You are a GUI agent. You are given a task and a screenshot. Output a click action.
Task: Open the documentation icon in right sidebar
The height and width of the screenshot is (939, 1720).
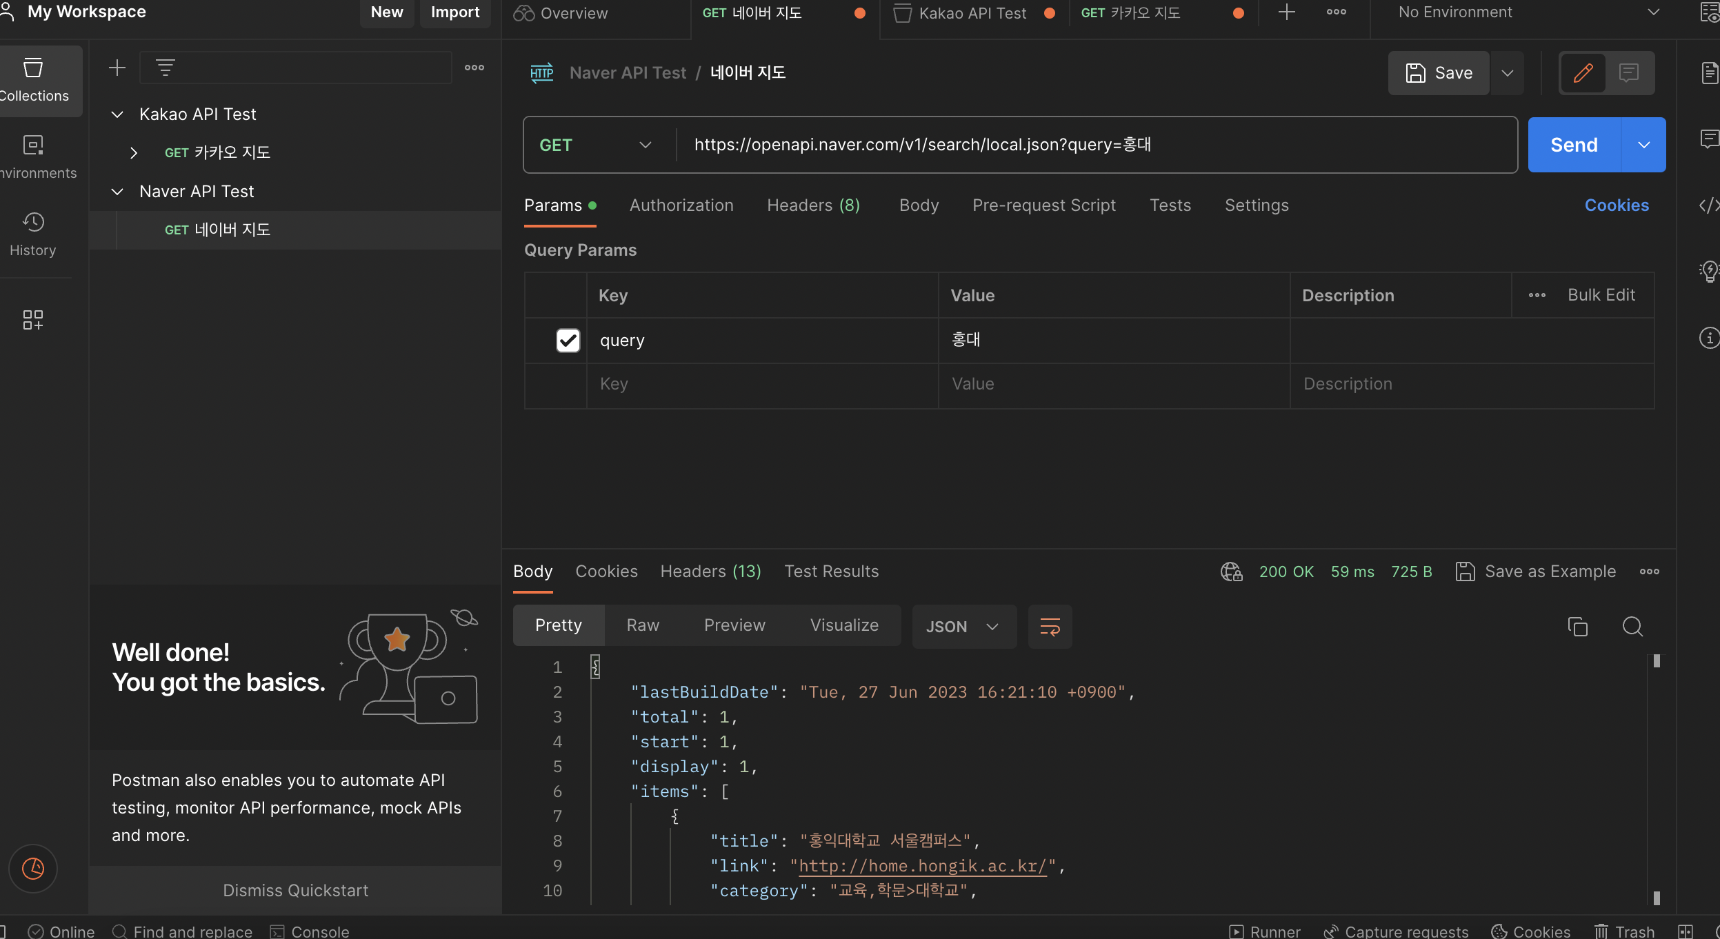(1709, 72)
